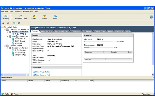Select 1 San Francisco (Production) datacenter
The height and width of the screenshot is (102, 155).
pyautogui.click(x=19, y=29)
